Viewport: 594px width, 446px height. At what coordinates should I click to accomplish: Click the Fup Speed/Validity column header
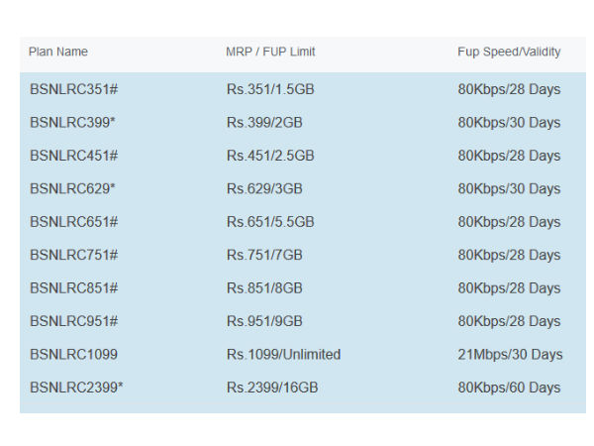pos(507,52)
